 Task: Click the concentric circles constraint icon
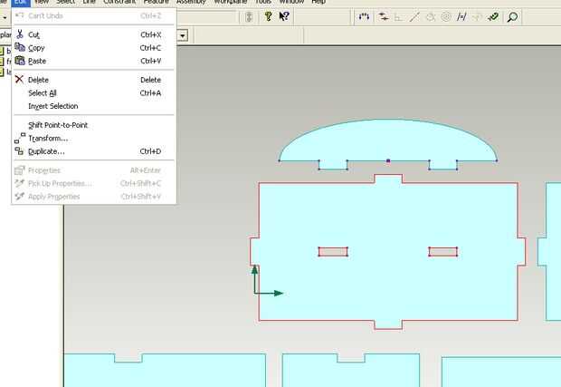tap(446, 17)
